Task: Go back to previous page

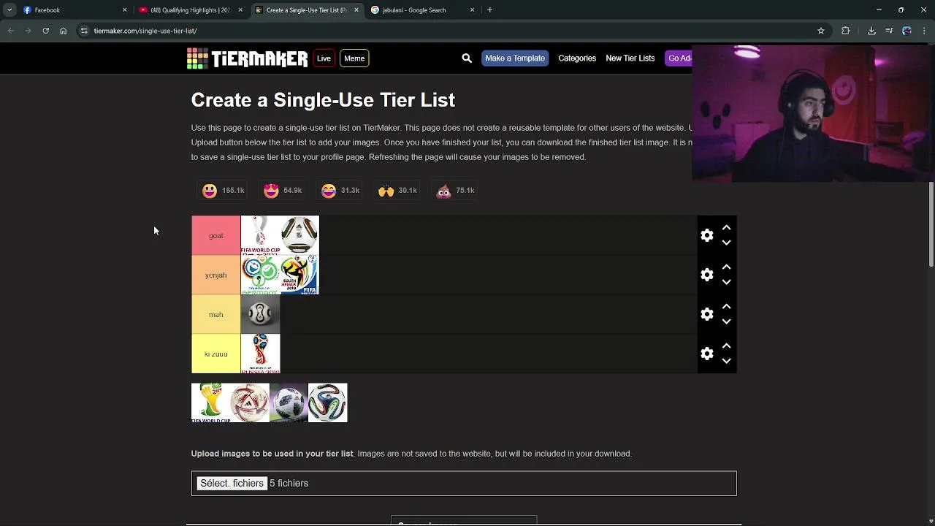Action: tap(10, 31)
